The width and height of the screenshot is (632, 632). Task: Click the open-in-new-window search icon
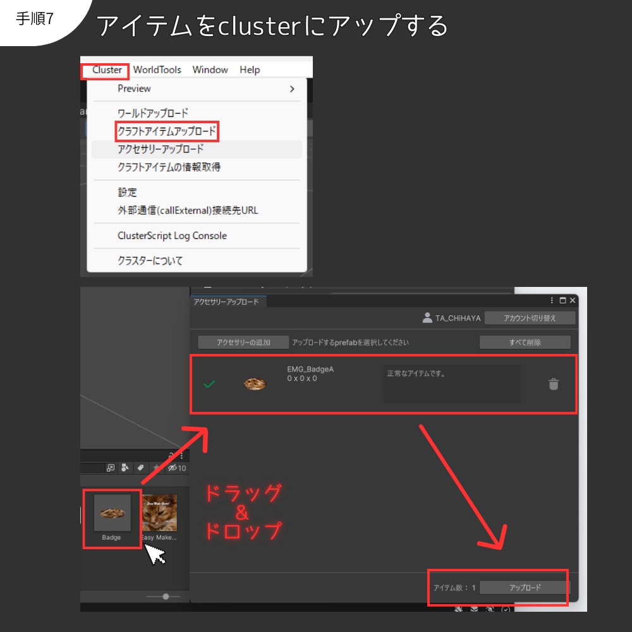pyautogui.click(x=111, y=468)
